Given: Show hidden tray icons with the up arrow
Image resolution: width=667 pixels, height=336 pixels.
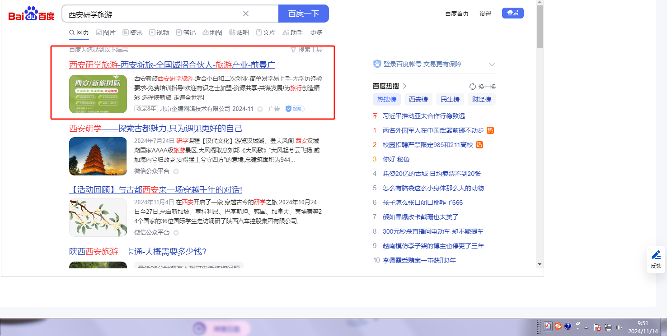Looking at the screenshot, I should [586, 327].
